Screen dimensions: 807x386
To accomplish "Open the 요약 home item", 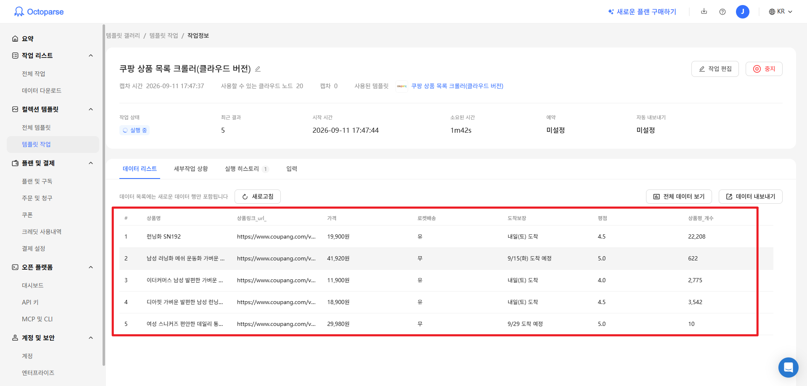I will point(28,39).
